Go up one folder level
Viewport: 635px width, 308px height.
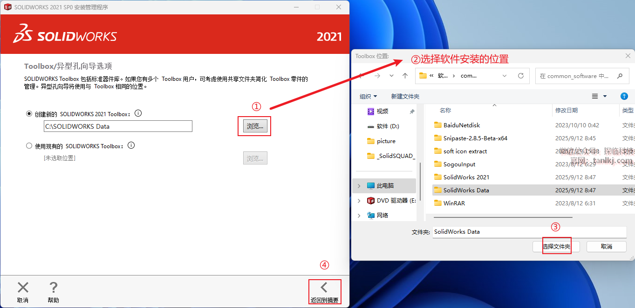point(405,76)
